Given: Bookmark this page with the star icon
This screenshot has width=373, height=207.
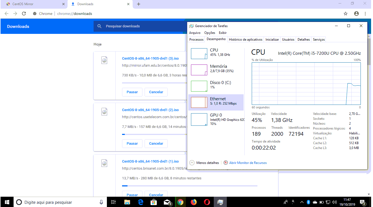Looking at the screenshot, I should coord(346,14).
